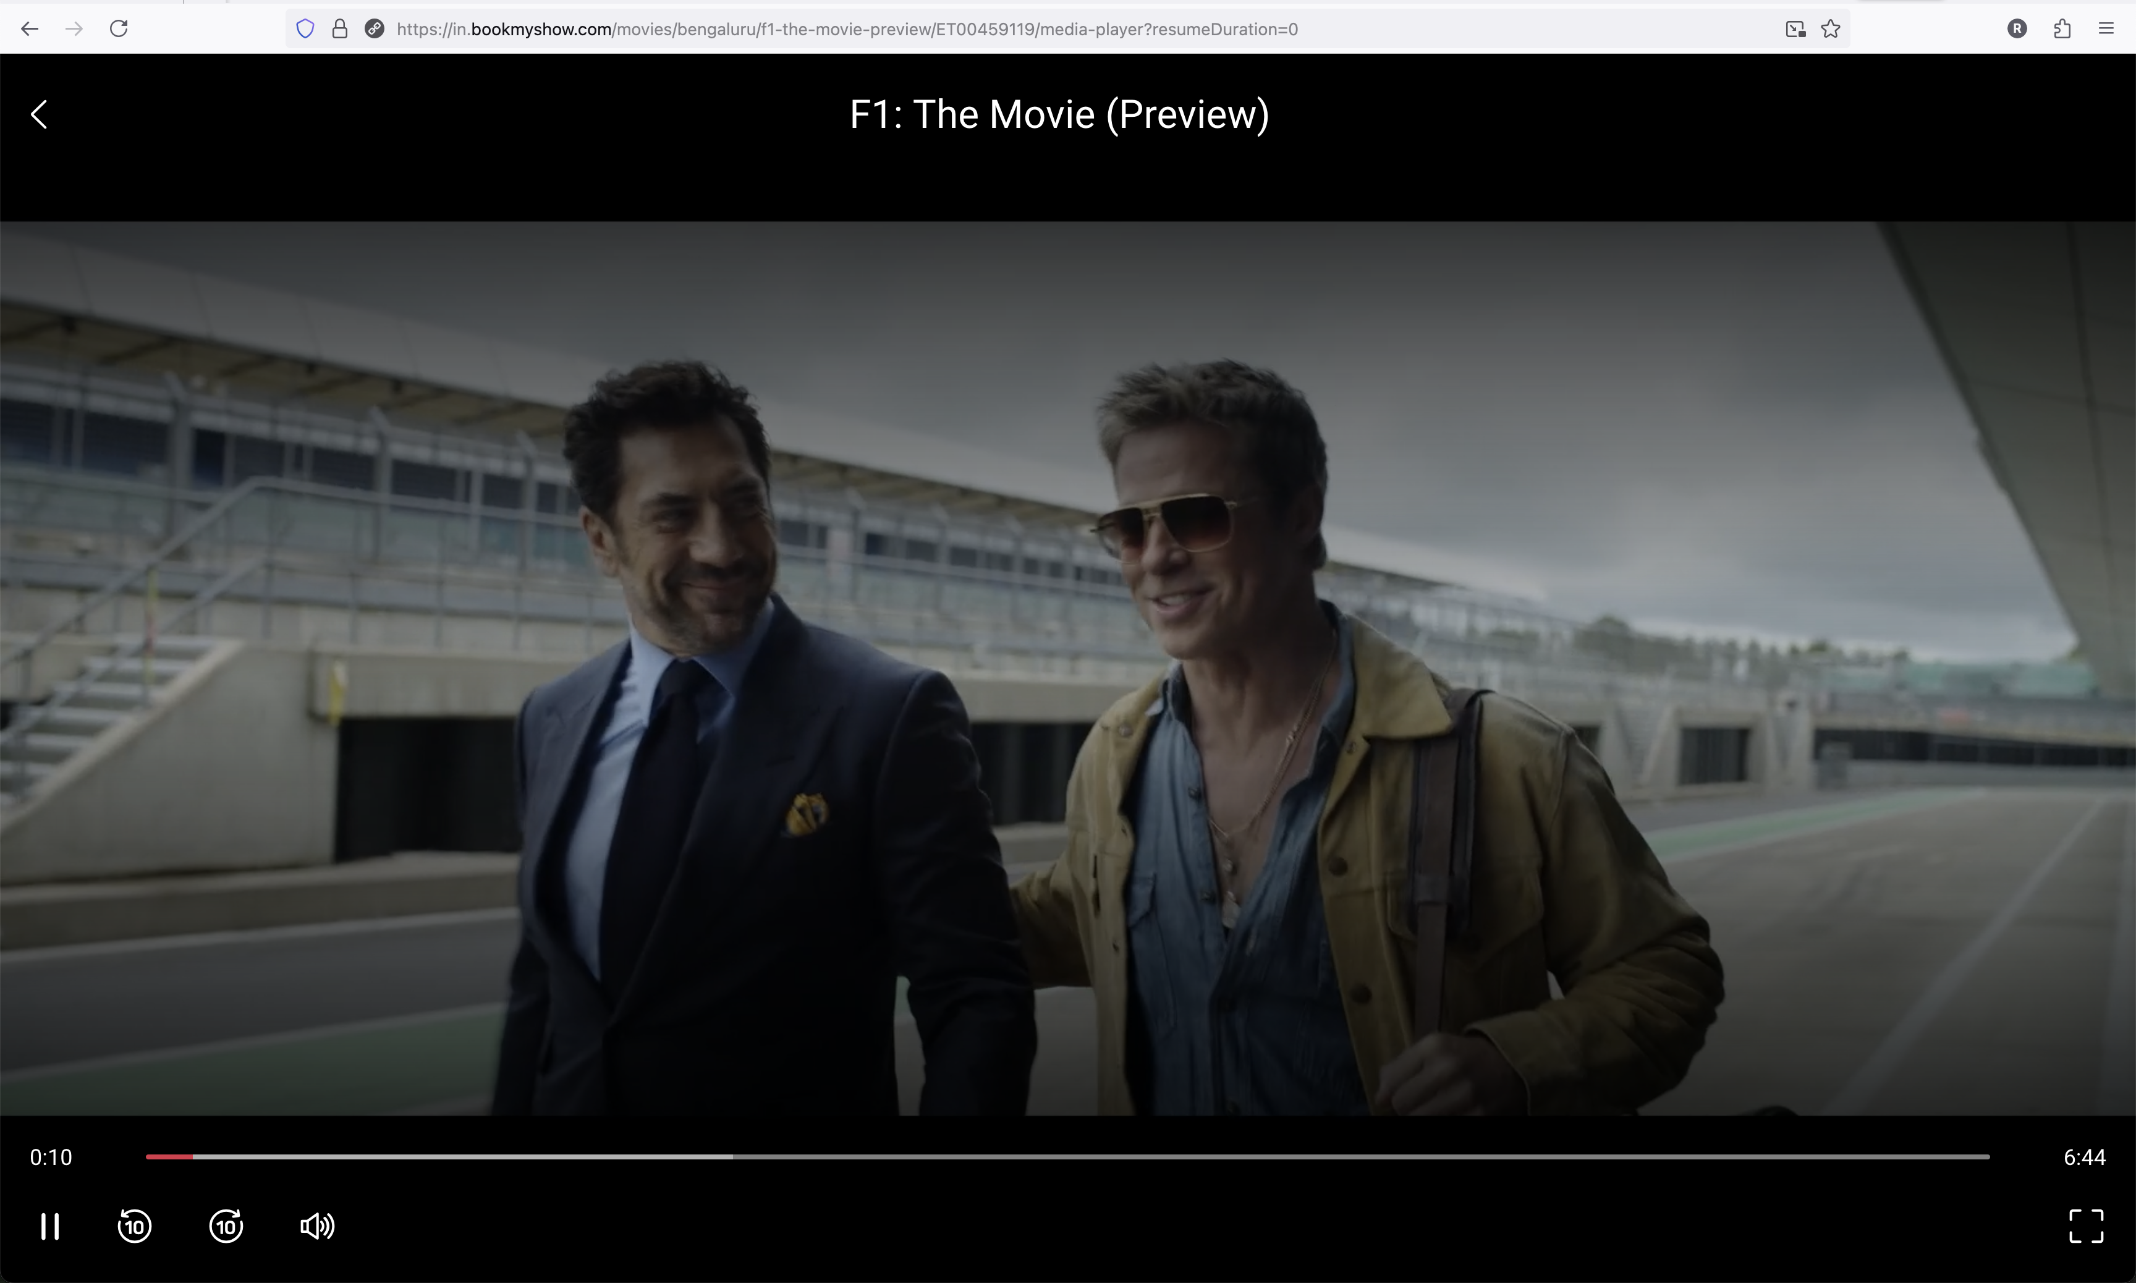2136x1283 pixels.
Task: Click the bookmyshow URL address field
Action: point(847,28)
